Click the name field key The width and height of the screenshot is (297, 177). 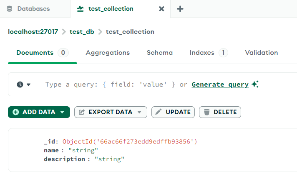(51, 150)
